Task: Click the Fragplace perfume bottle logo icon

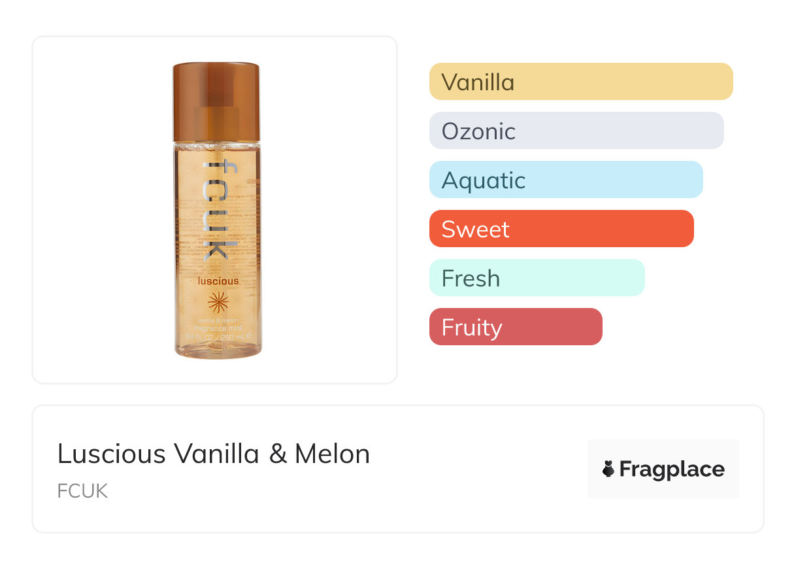Action: coord(608,469)
